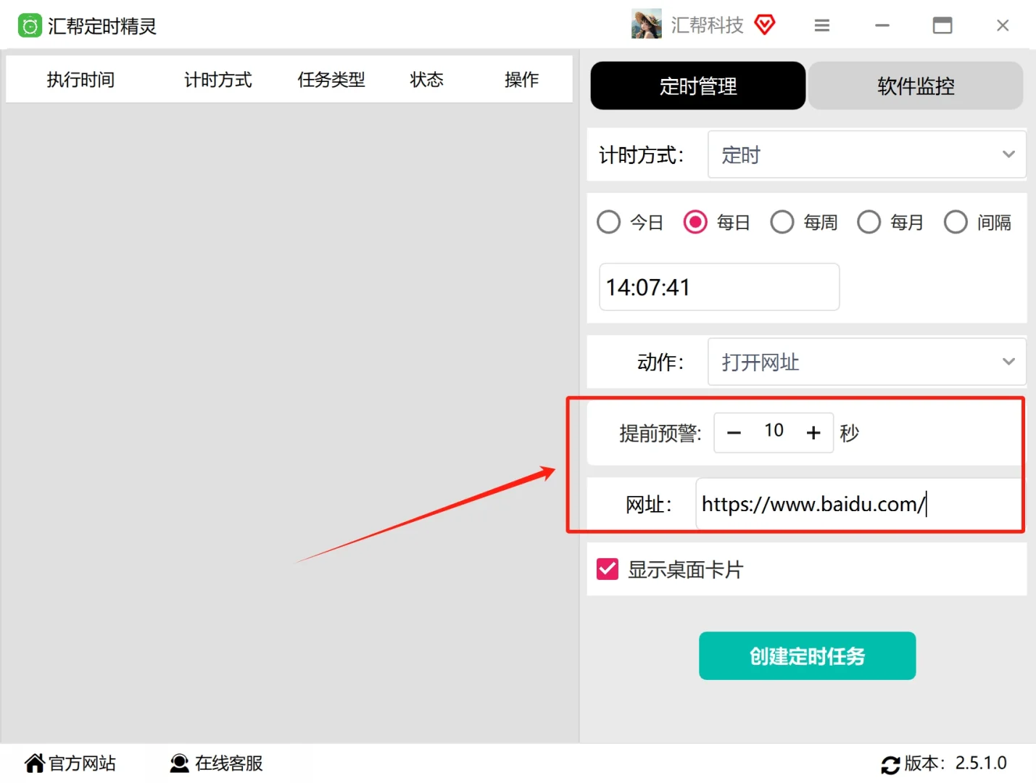The width and height of the screenshot is (1036, 783).
Task: Switch to the 定时管理 tab
Action: 697,86
